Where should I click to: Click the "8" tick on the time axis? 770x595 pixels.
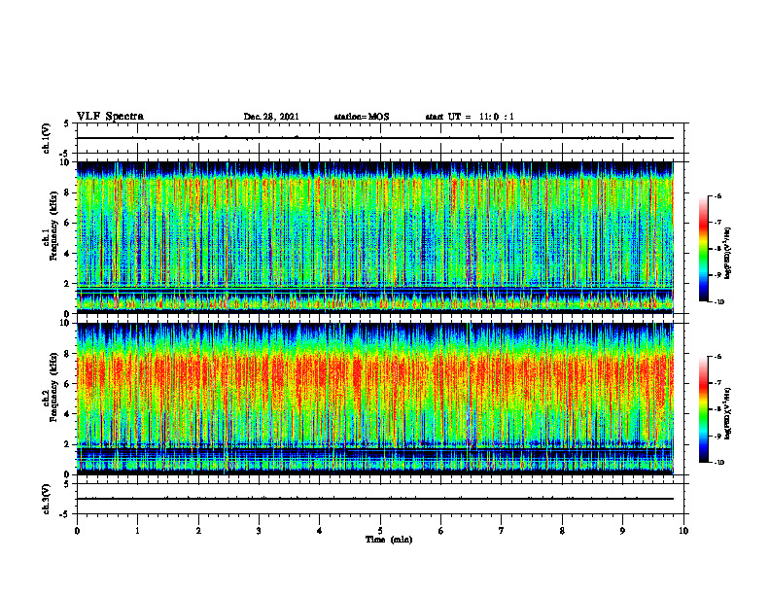(x=562, y=531)
